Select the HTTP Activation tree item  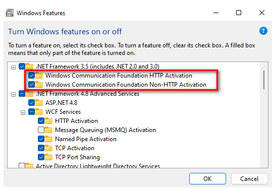(76, 121)
